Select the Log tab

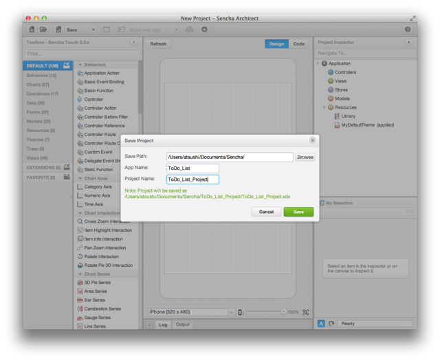(x=163, y=324)
